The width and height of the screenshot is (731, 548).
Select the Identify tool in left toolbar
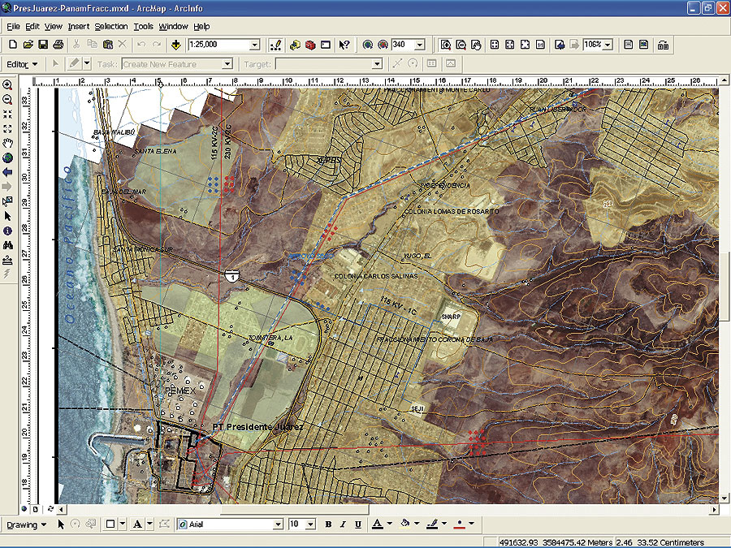(x=7, y=231)
